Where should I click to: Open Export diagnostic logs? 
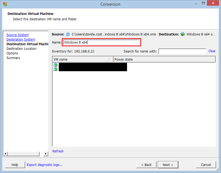point(44,165)
